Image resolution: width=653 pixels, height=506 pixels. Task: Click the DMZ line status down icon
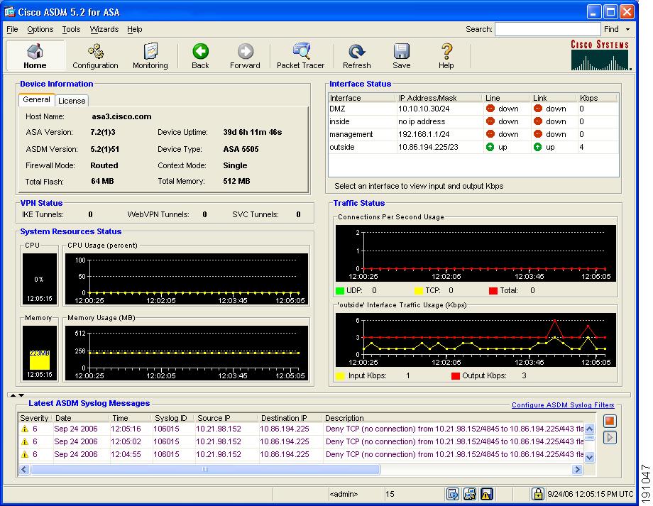490,109
